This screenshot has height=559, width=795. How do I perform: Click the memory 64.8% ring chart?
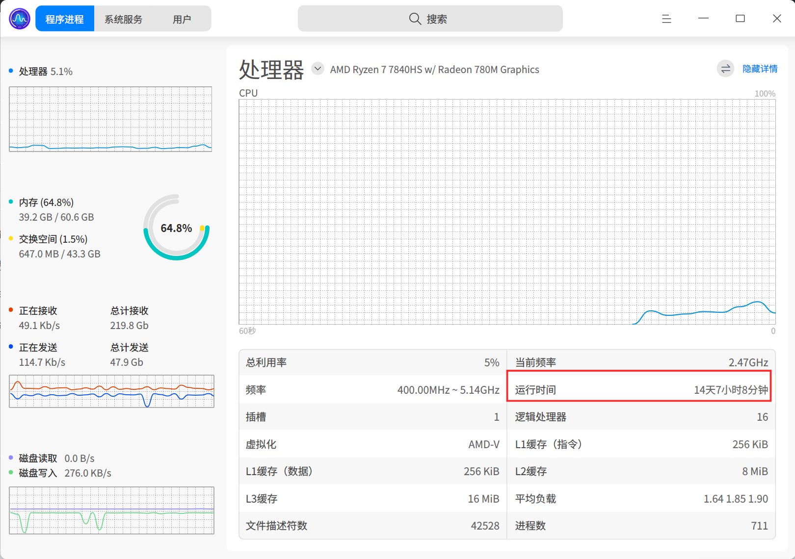click(x=177, y=228)
